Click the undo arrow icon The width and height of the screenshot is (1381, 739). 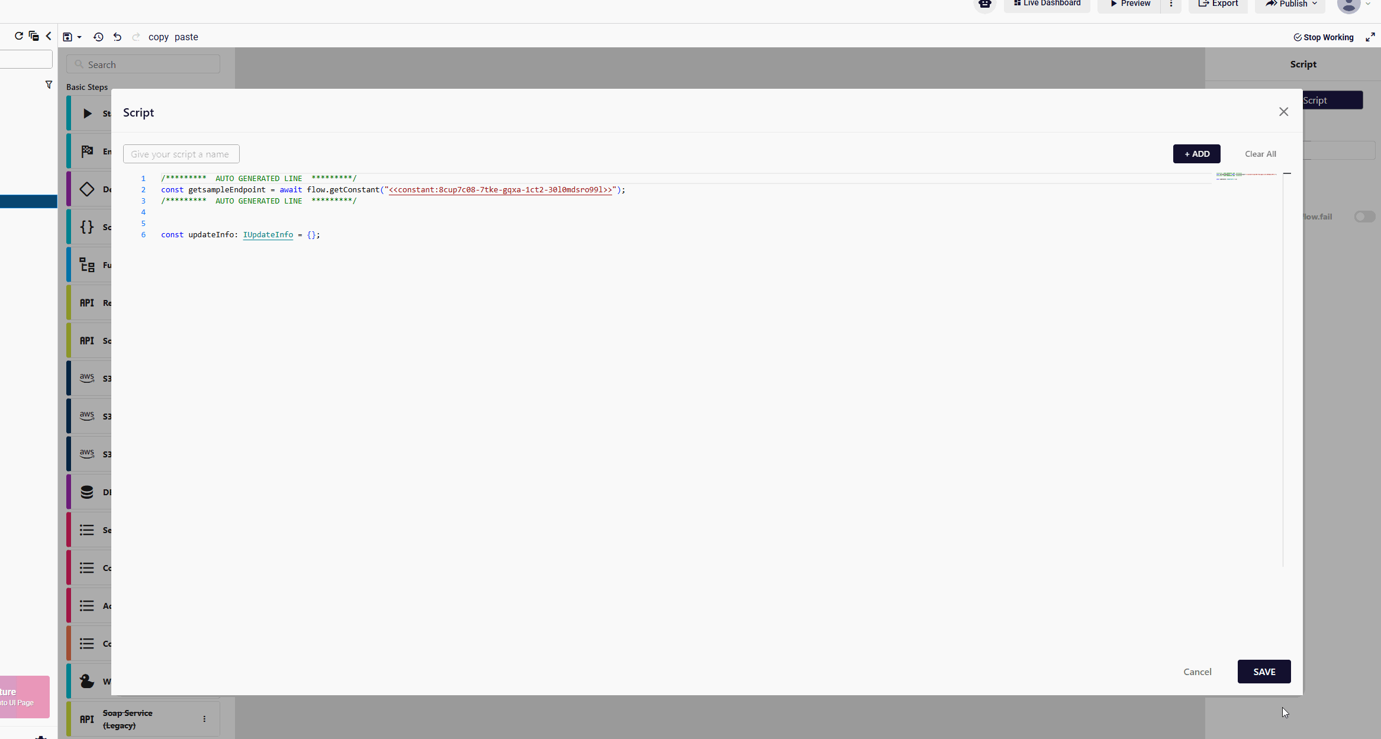[117, 37]
